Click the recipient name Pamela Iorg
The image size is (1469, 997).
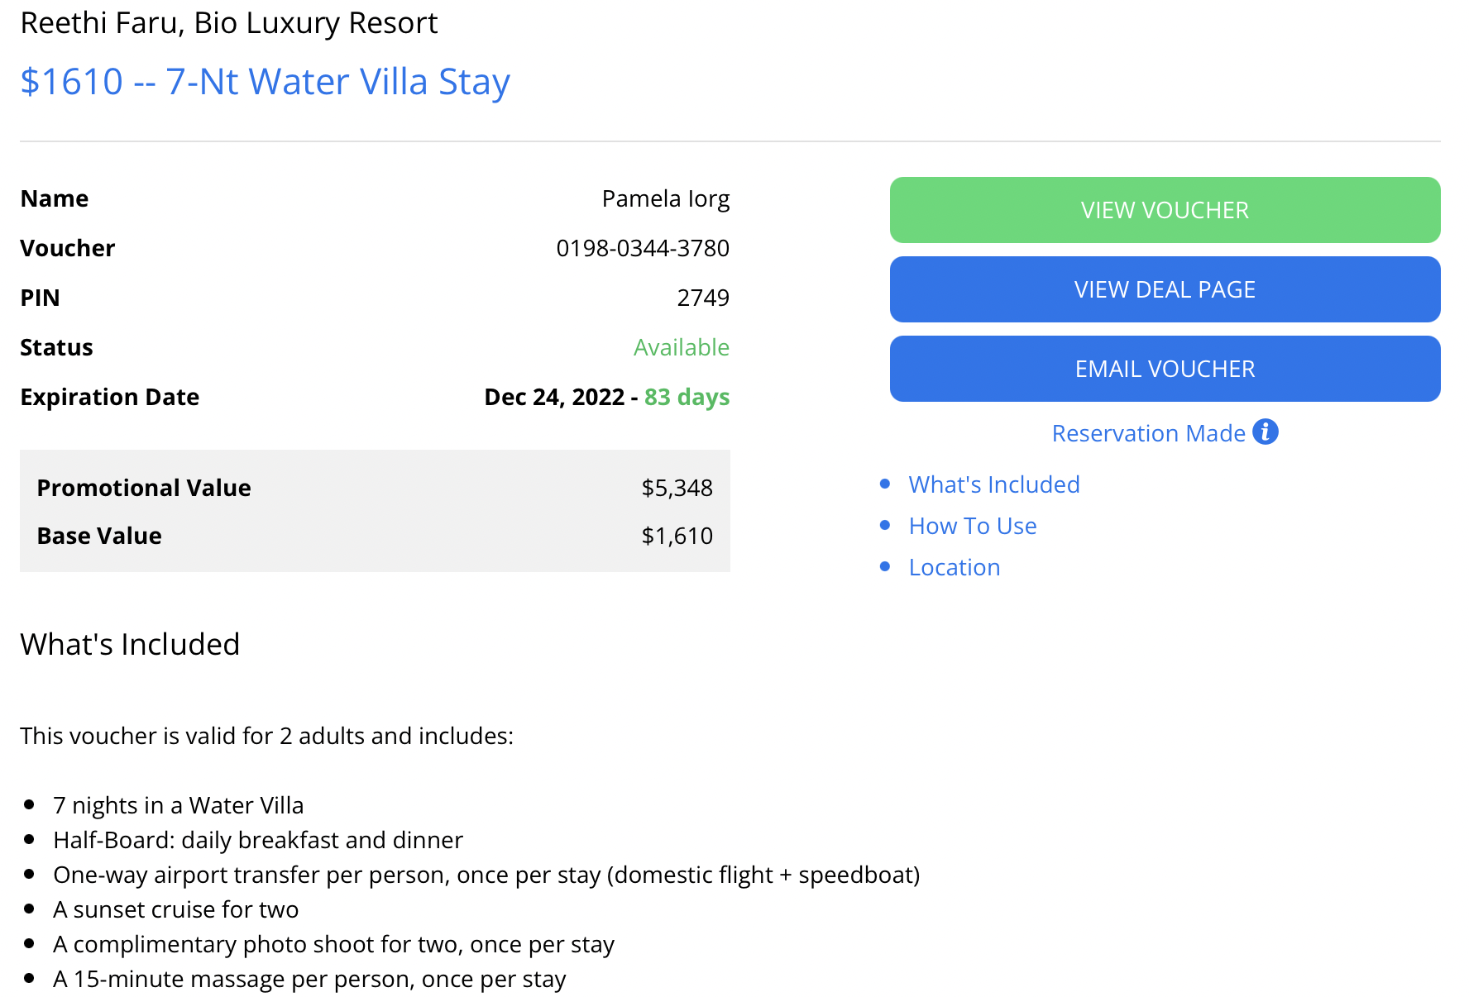click(666, 198)
